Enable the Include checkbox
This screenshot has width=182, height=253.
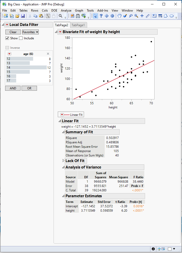(21, 38)
